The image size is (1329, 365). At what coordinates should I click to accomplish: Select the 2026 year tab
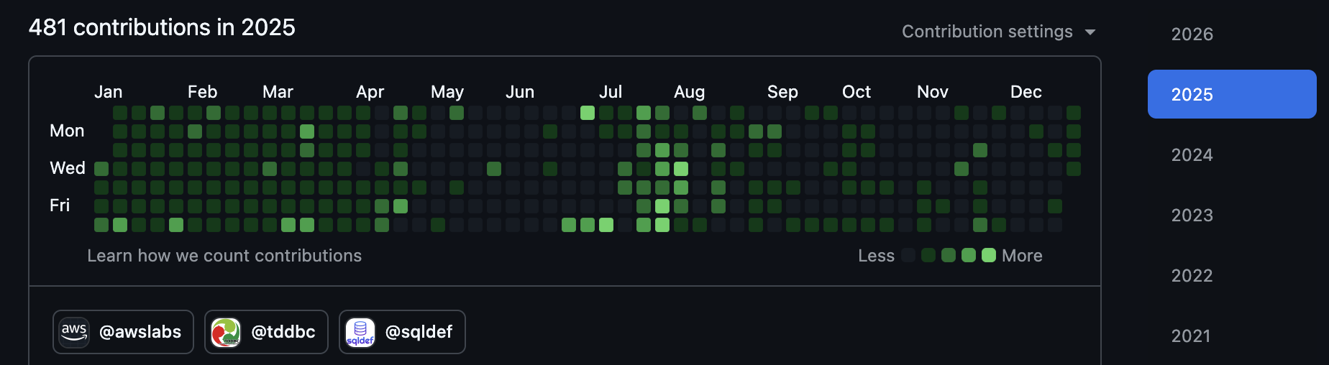tap(1192, 34)
